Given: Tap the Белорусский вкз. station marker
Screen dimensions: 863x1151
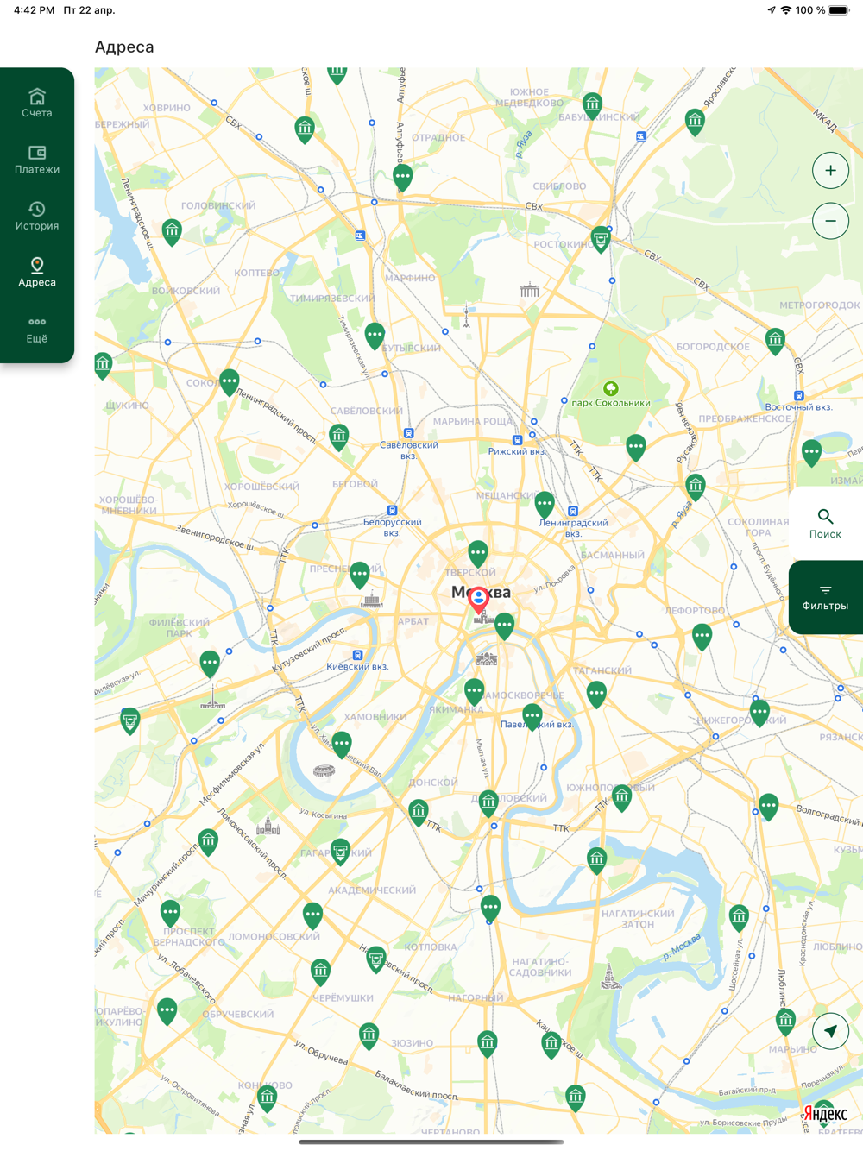Looking at the screenshot, I should coord(392,511).
